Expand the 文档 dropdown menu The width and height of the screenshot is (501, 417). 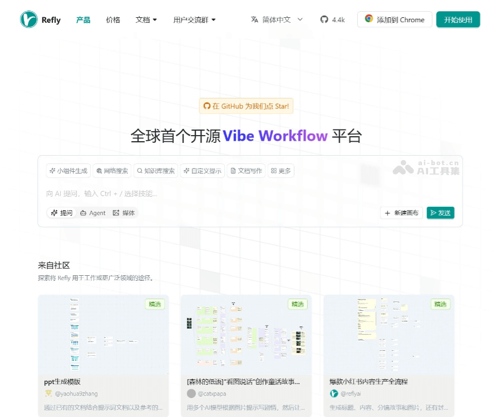click(x=146, y=19)
